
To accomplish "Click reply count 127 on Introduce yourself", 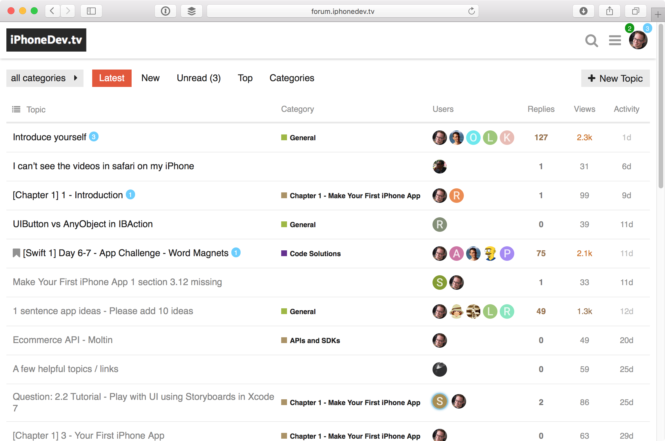I will click(541, 137).
